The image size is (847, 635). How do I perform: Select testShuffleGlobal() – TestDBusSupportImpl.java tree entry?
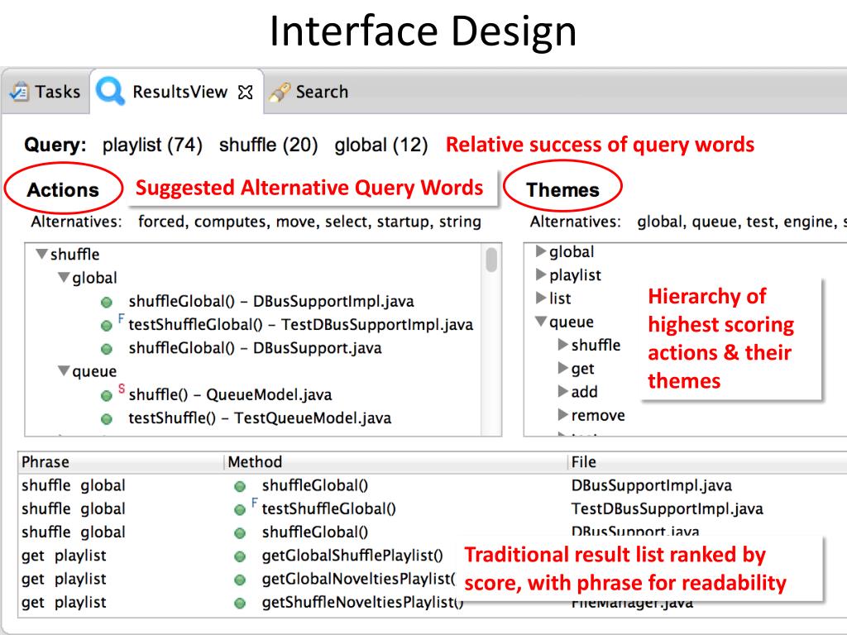pyautogui.click(x=300, y=324)
